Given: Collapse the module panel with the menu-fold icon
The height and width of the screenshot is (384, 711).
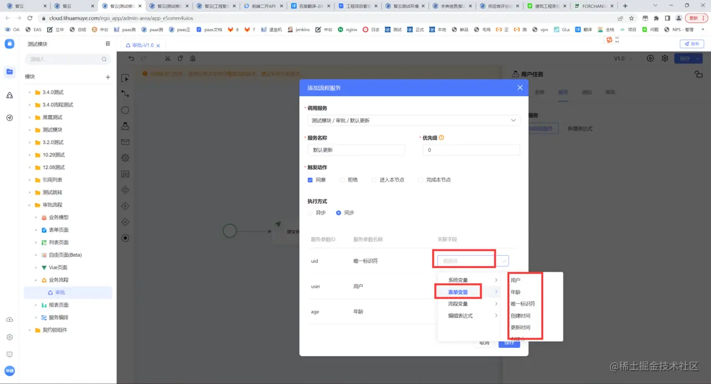Looking at the screenshot, I should pyautogui.click(x=108, y=44).
